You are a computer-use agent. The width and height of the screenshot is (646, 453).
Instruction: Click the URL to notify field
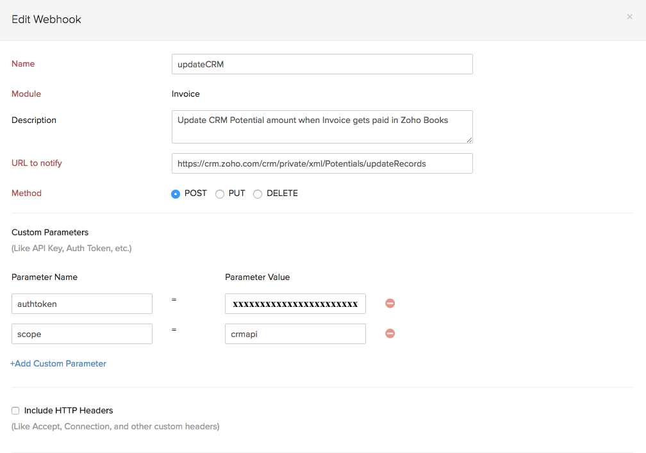[x=322, y=163]
